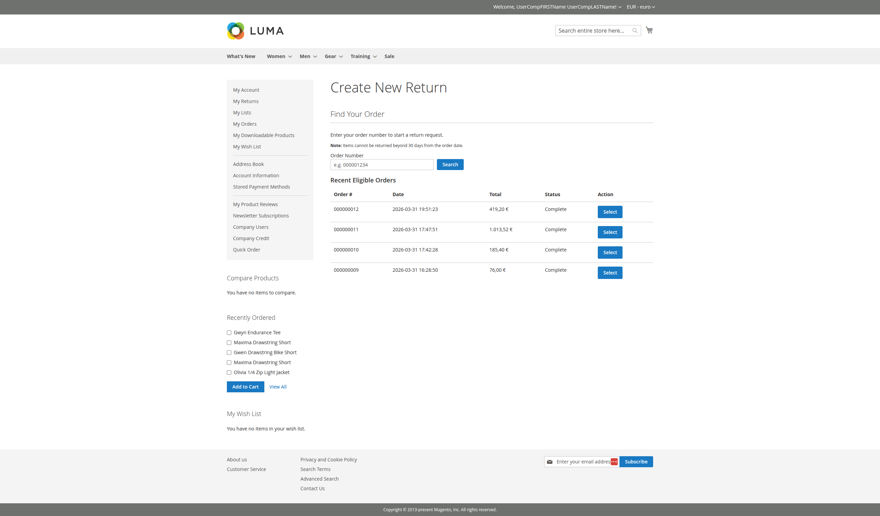Click the red icon in email field

pos(614,462)
